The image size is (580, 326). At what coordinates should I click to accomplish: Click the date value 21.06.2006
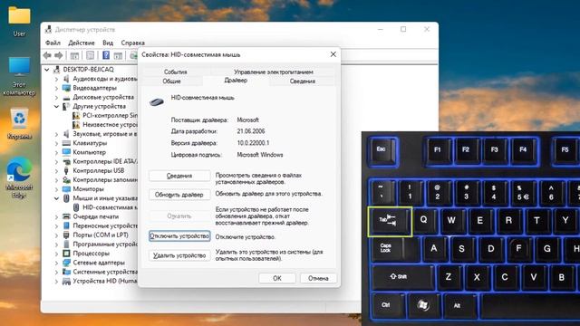coord(251,131)
